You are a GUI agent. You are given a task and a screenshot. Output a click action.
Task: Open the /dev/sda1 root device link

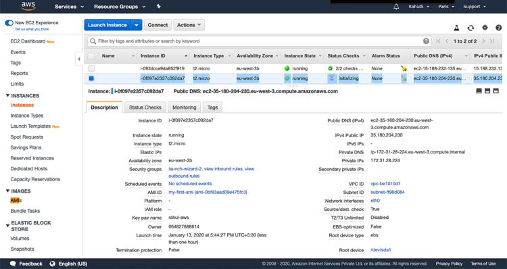381,250
